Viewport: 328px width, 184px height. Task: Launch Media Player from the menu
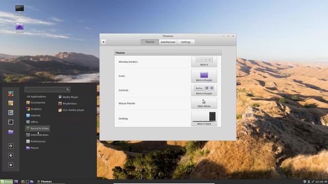(x=68, y=97)
